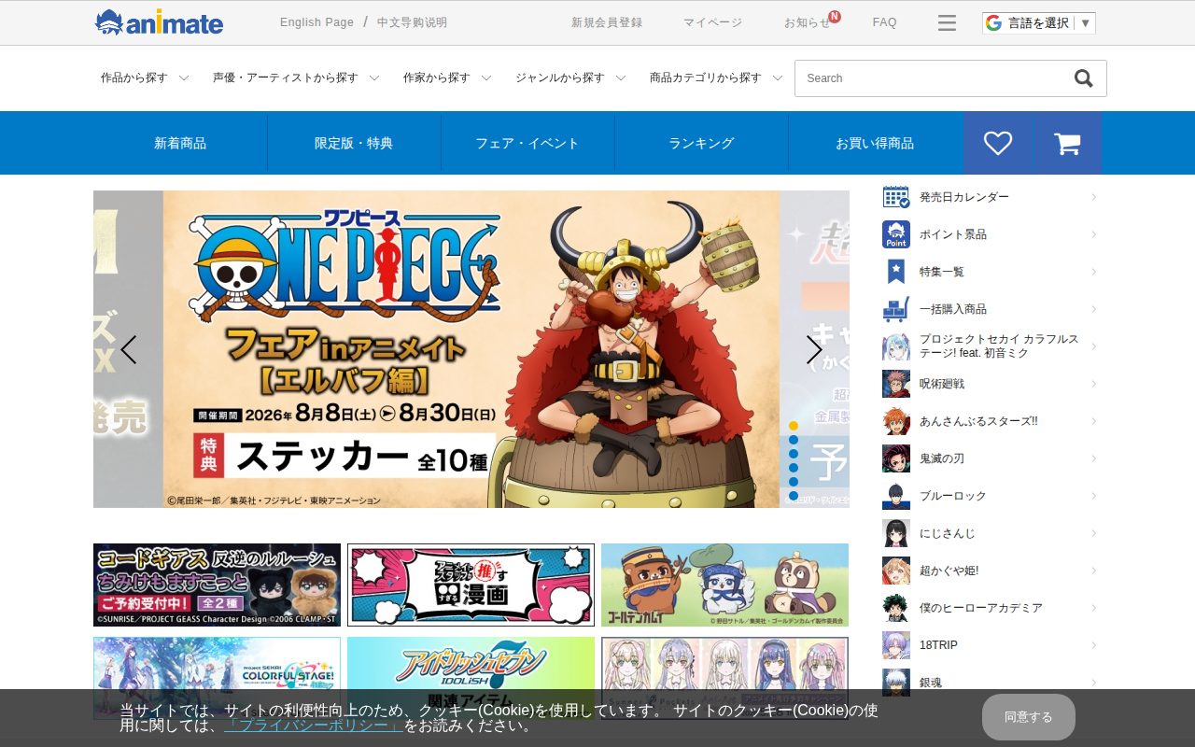Expand 作品から探す dropdown

click(x=145, y=78)
